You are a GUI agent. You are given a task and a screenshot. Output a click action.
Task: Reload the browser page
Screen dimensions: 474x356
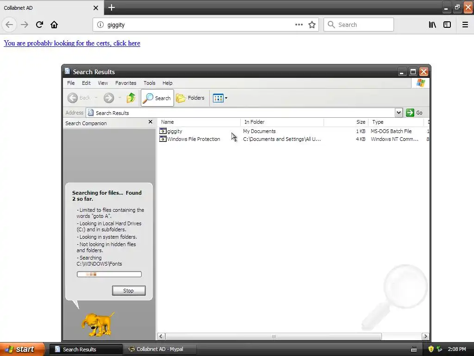click(39, 25)
